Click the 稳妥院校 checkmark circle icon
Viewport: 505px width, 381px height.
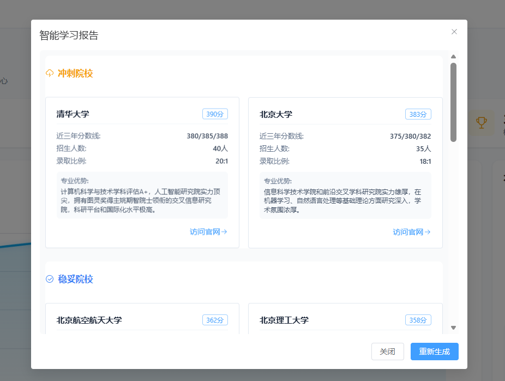point(50,279)
